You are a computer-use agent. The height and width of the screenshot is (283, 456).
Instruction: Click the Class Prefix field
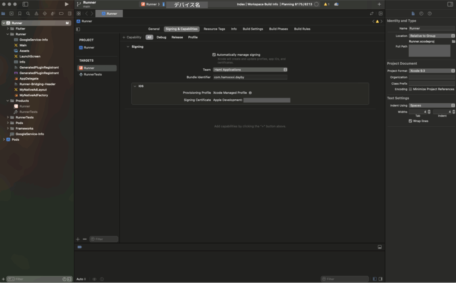click(x=432, y=84)
